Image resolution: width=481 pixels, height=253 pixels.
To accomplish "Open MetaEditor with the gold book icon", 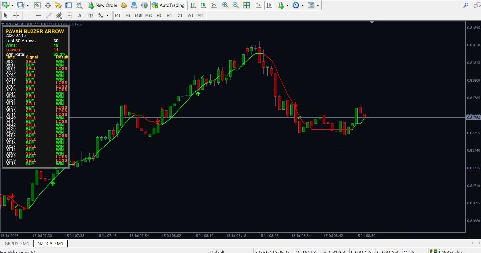I will tap(124, 5).
